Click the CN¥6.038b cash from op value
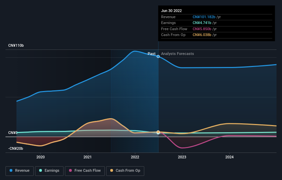The height and width of the screenshot is (180, 282). pyautogui.click(x=202, y=35)
